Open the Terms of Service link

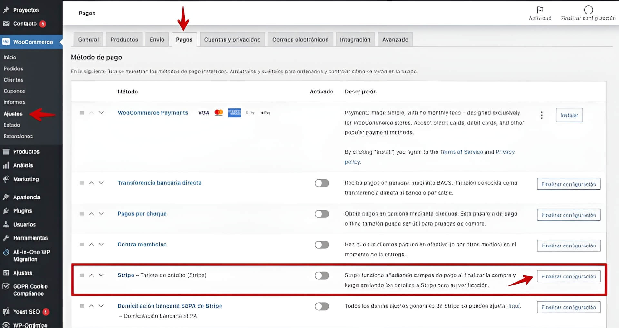point(461,152)
